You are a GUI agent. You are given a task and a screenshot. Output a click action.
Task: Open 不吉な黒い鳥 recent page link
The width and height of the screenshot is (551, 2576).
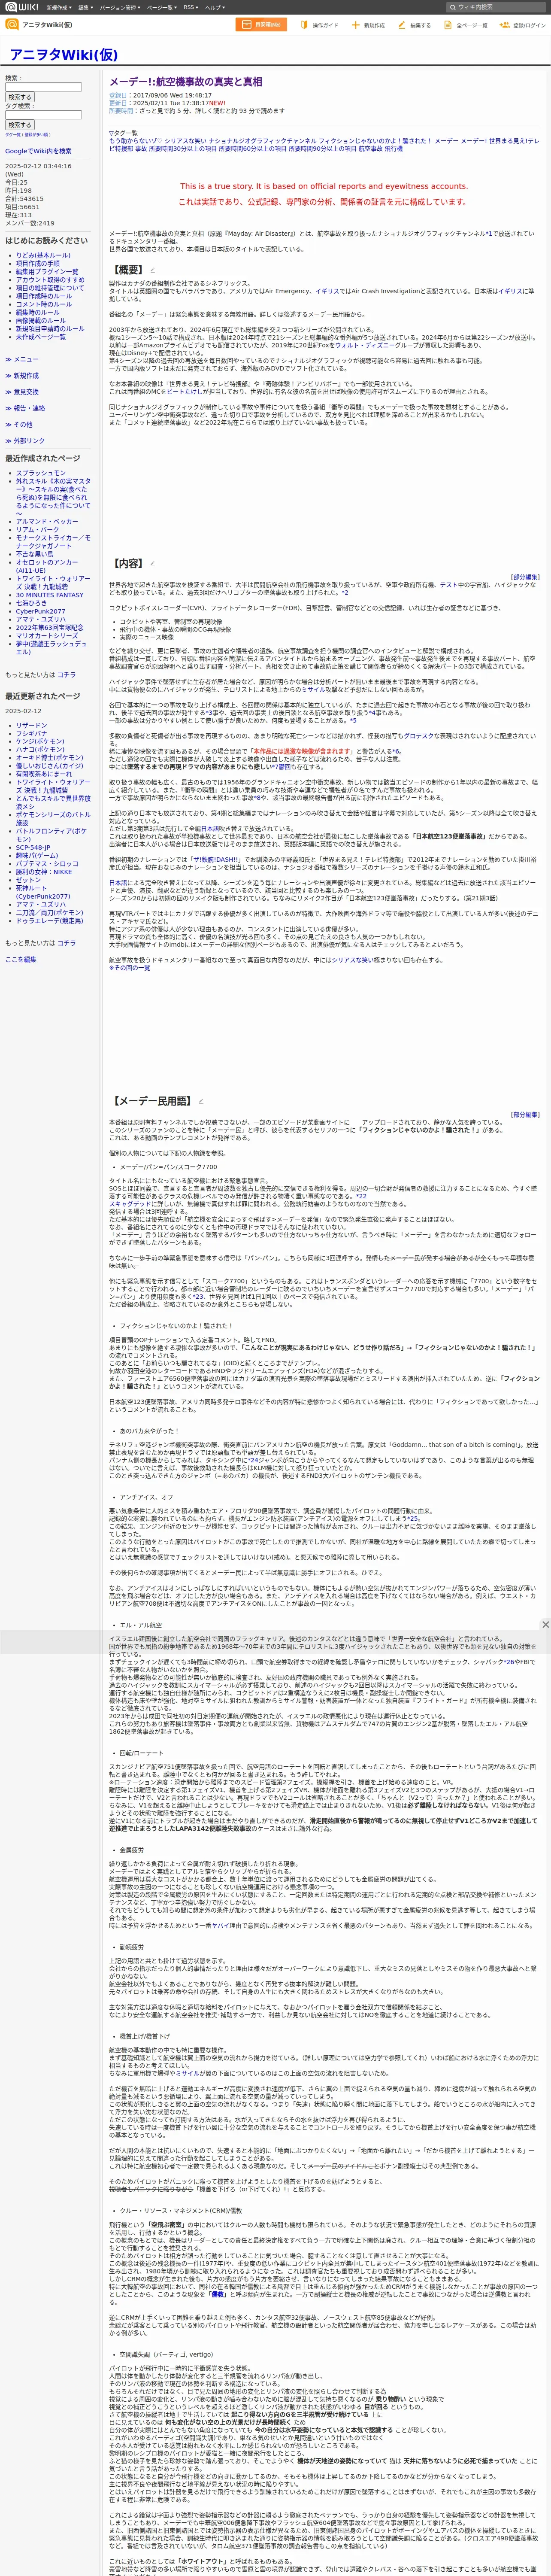[35, 554]
